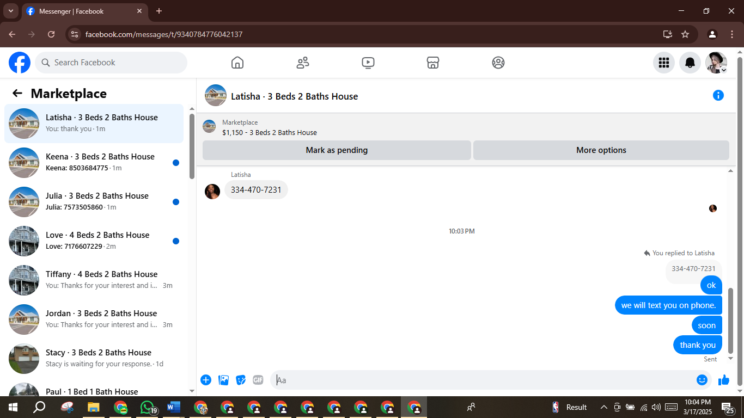Open Keena's 3 Beds 2 Baths House conversation
The image size is (744, 418).
pos(94,163)
